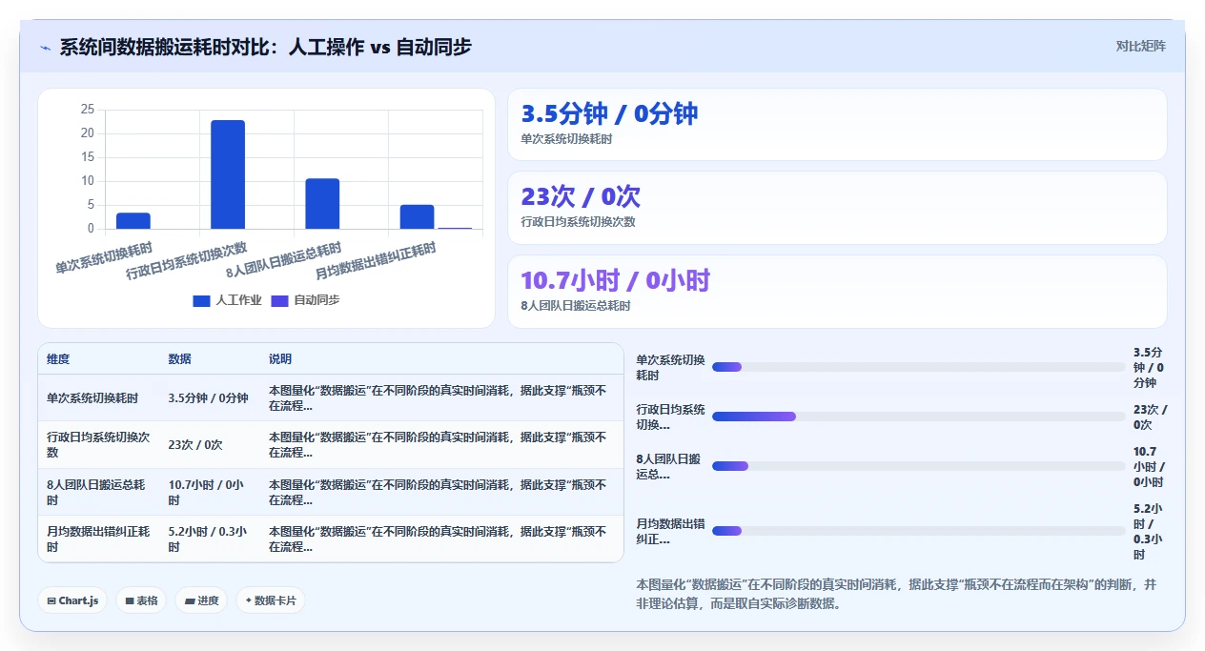The image size is (1205, 651).
Task: Click table cell 5.2小时 / 0.3小时
Action: [x=210, y=539]
